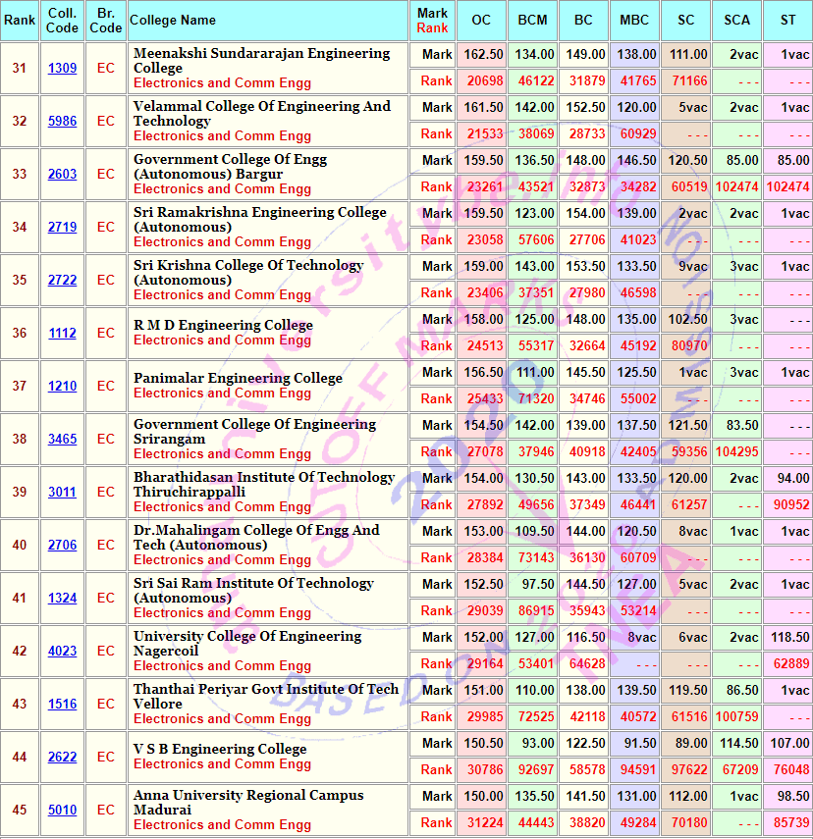Open Madurai campus code 5010 link

[62, 811]
